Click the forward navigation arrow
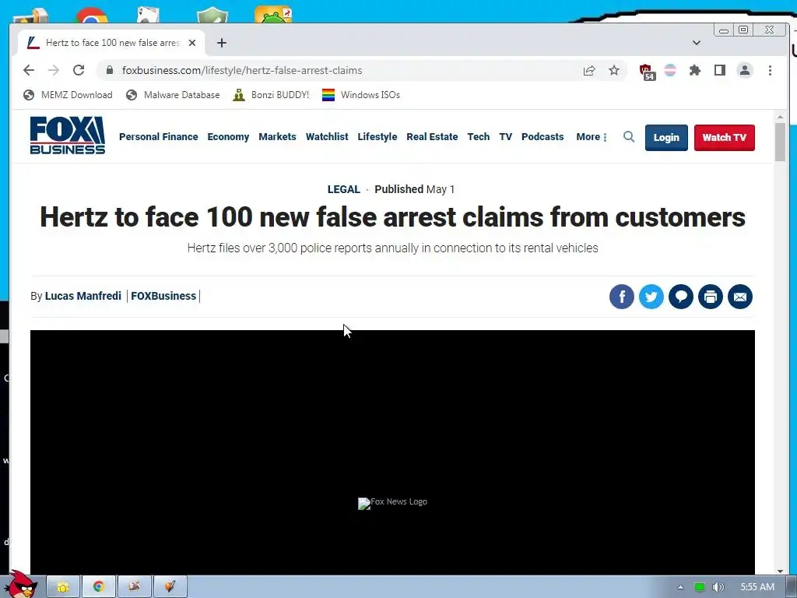This screenshot has width=797, height=598. tap(54, 70)
